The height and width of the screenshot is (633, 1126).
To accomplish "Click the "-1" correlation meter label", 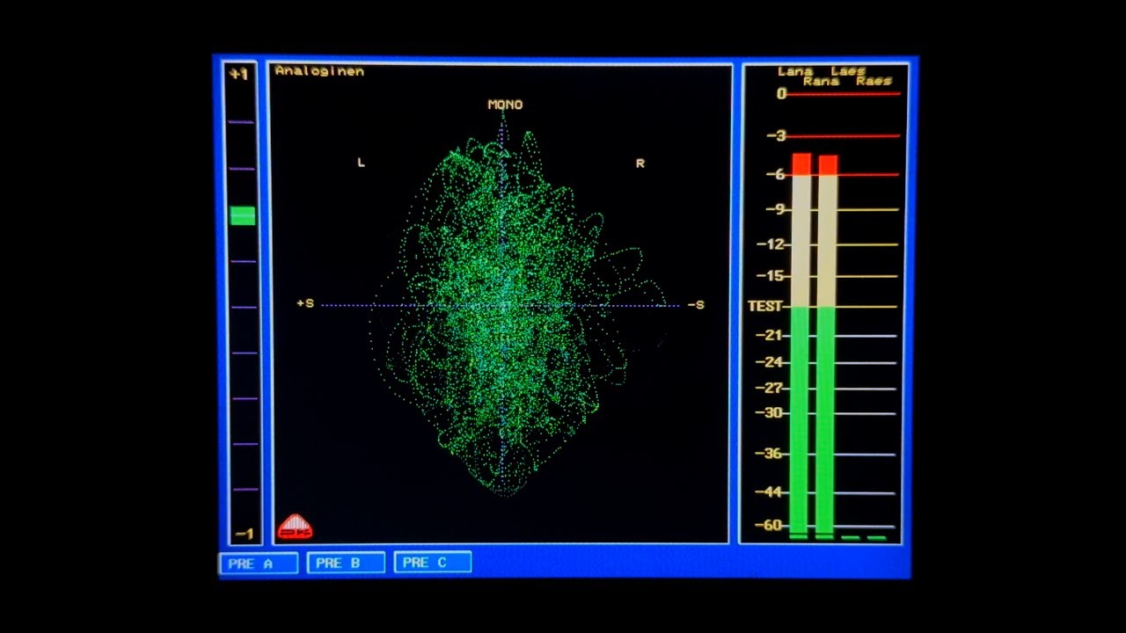I will 244,534.
